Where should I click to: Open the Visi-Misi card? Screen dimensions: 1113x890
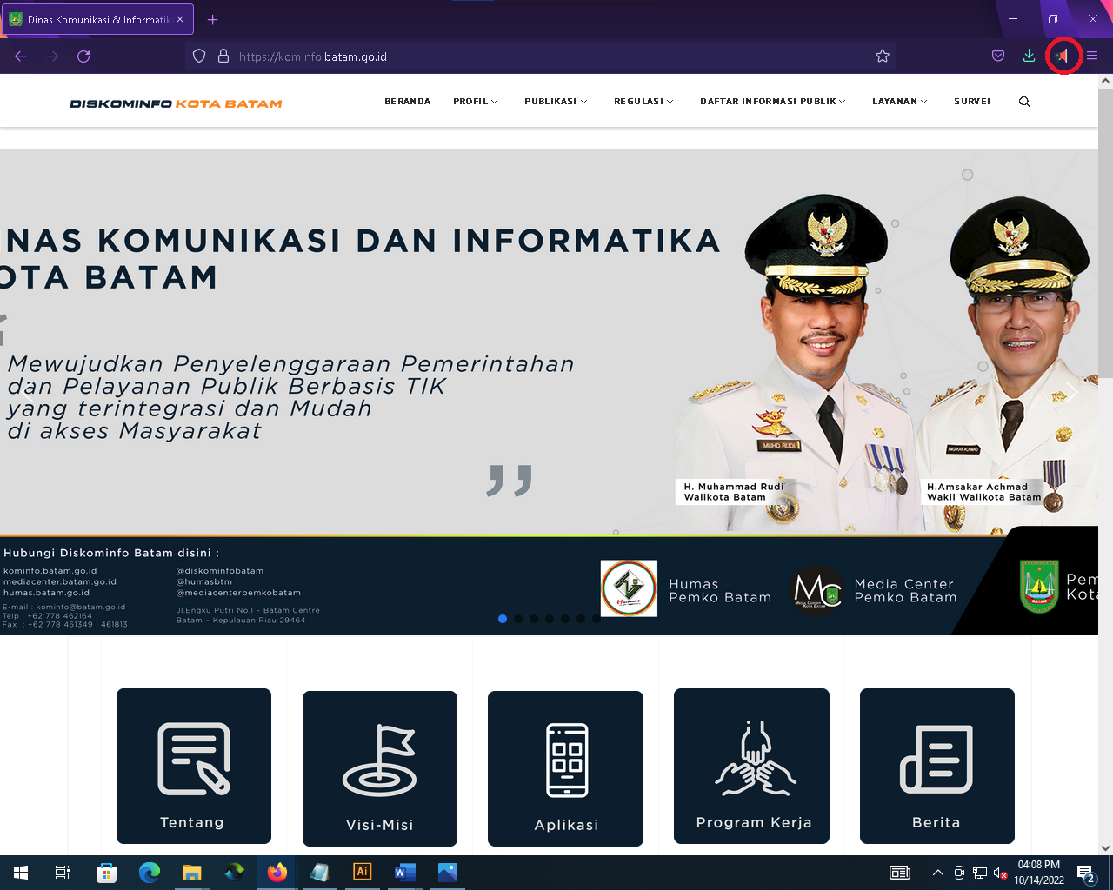click(x=380, y=768)
